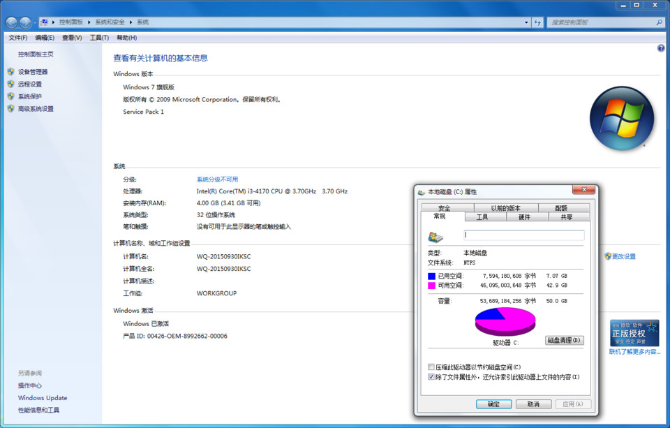Click the shield icon beside 系统保护
The image size is (670, 428).
(10, 96)
